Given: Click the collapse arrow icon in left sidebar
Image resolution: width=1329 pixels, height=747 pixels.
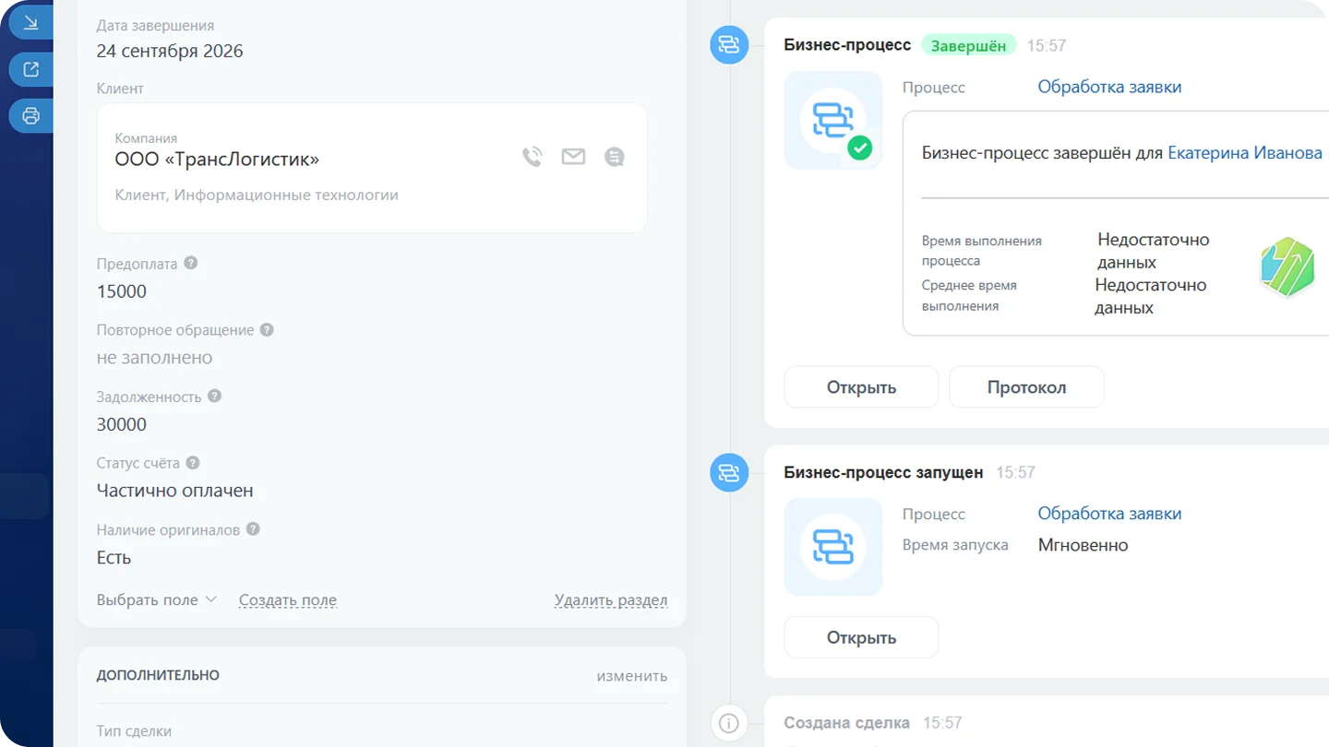Looking at the screenshot, I should click(x=30, y=23).
